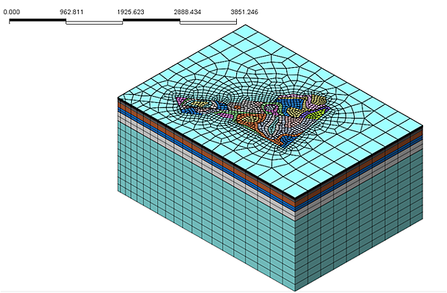
Task: Click the first black scale bar segment
Action: 38,20
